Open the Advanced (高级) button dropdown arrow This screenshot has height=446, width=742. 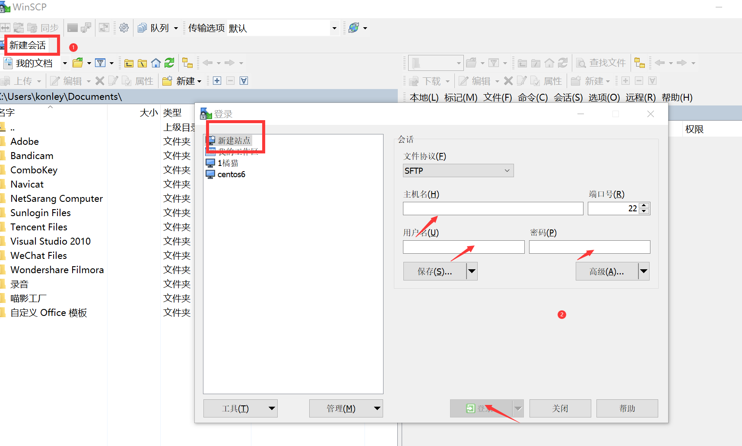[x=644, y=271]
